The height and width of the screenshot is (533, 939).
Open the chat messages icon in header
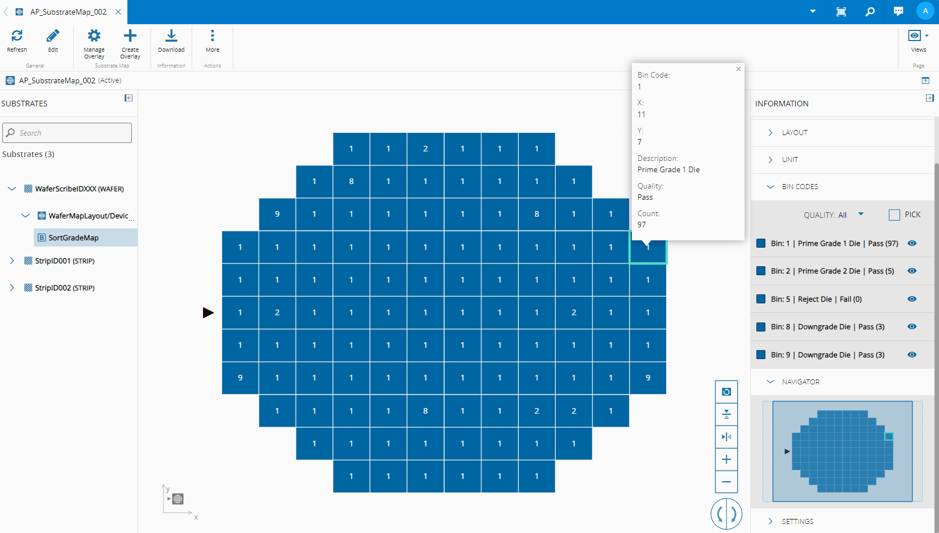898,11
